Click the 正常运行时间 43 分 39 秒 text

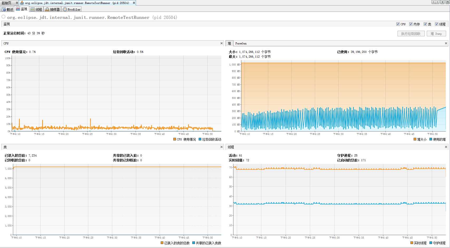pos(24,33)
